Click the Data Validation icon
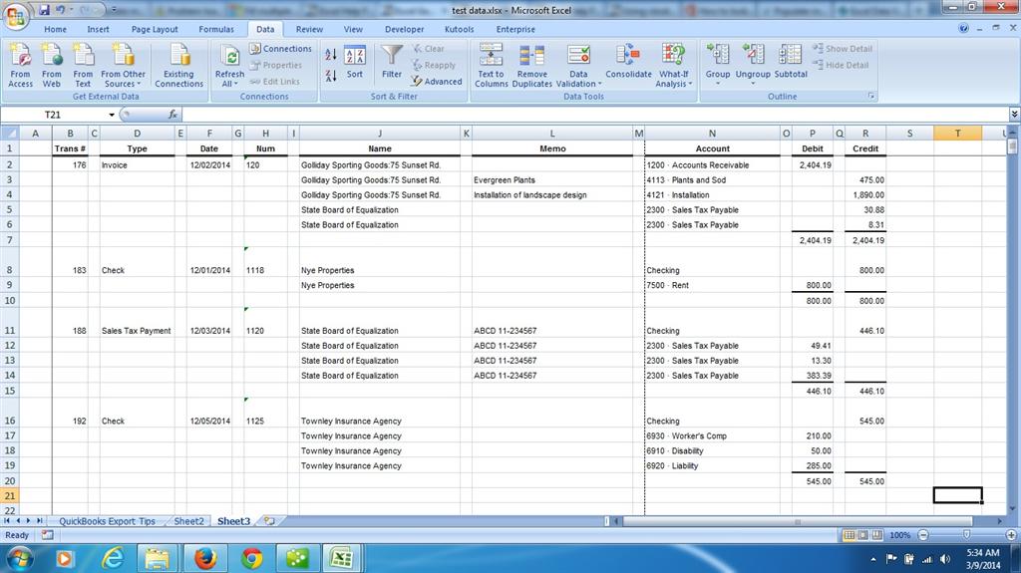The image size is (1021, 573). [x=578, y=56]
